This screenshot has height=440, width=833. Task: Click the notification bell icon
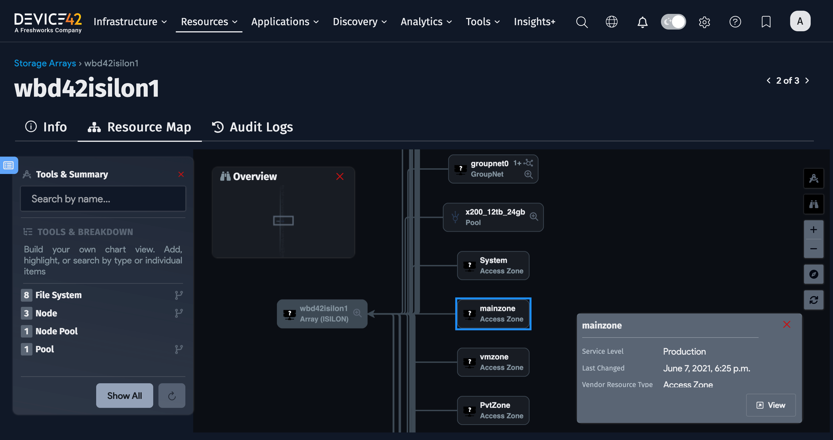[642, 22]
